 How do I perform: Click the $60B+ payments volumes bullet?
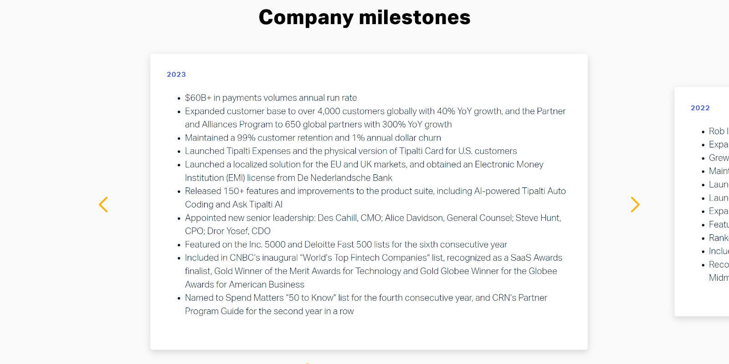pyautogui.click(x=271, y=98)
